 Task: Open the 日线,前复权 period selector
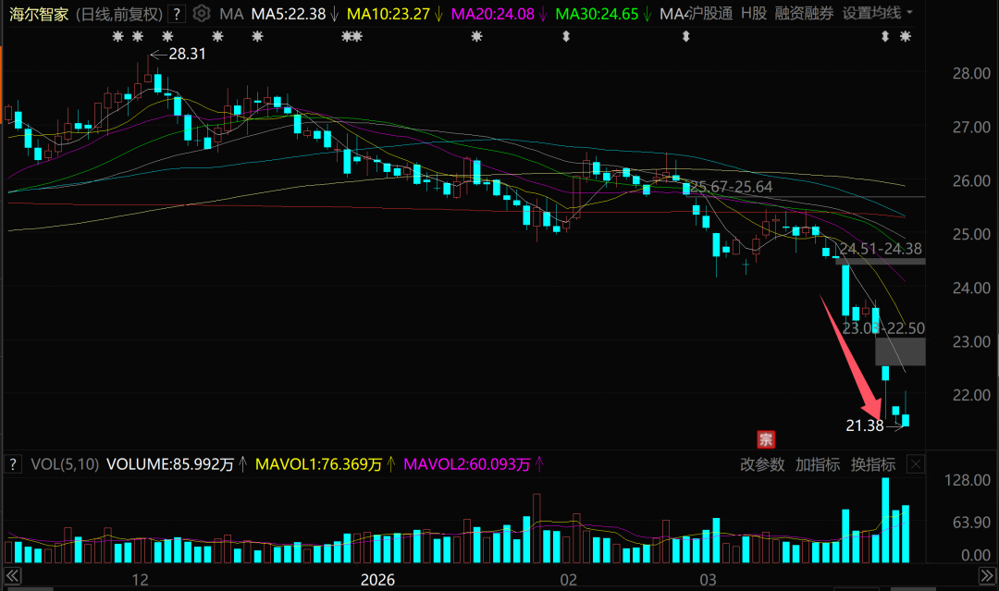coord(120,14)
